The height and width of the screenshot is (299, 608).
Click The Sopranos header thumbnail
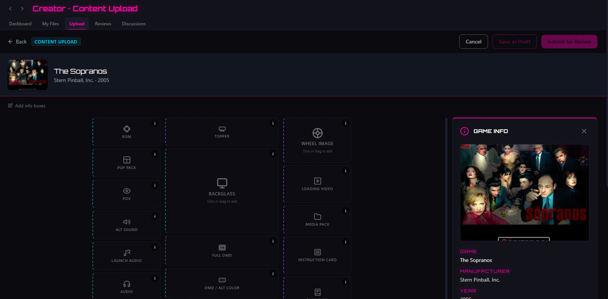coord(27,75)
